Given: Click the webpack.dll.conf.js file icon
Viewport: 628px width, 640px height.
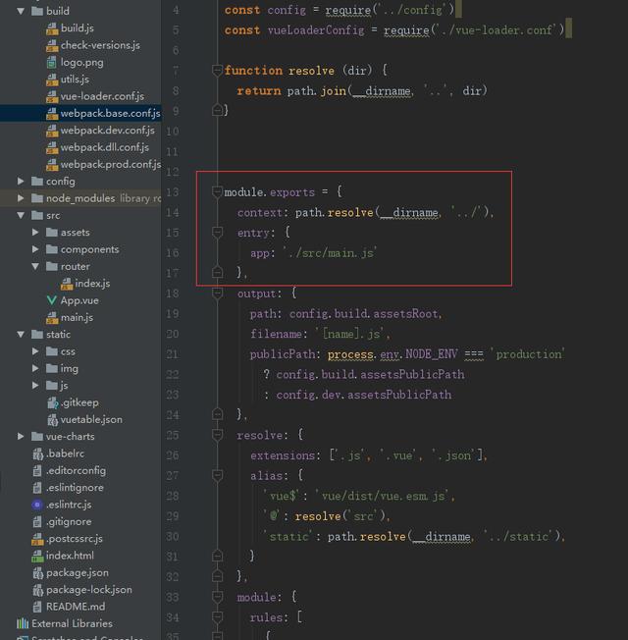Looking at the screenshot, I should click(52, 148).
